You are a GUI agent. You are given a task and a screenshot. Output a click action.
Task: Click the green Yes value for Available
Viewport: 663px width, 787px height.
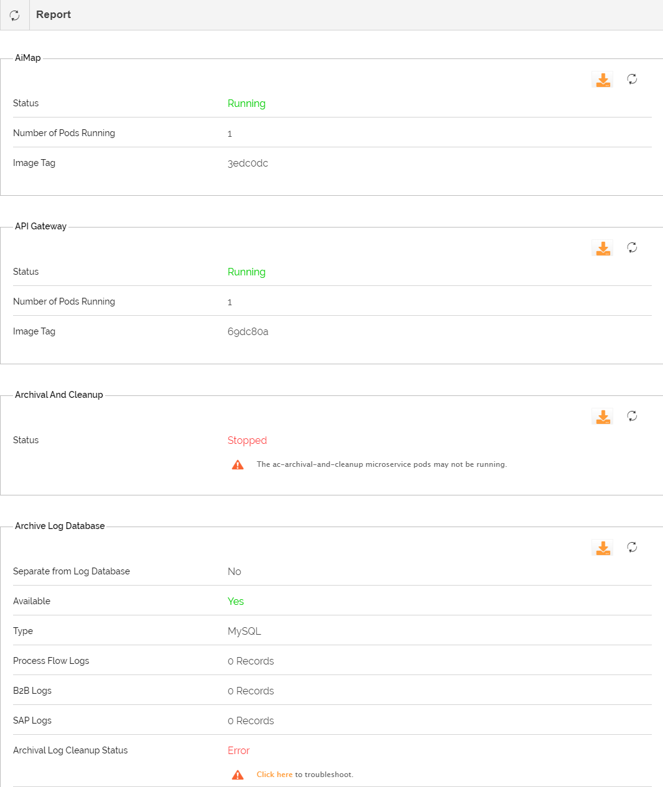click(x=236, y=601)
